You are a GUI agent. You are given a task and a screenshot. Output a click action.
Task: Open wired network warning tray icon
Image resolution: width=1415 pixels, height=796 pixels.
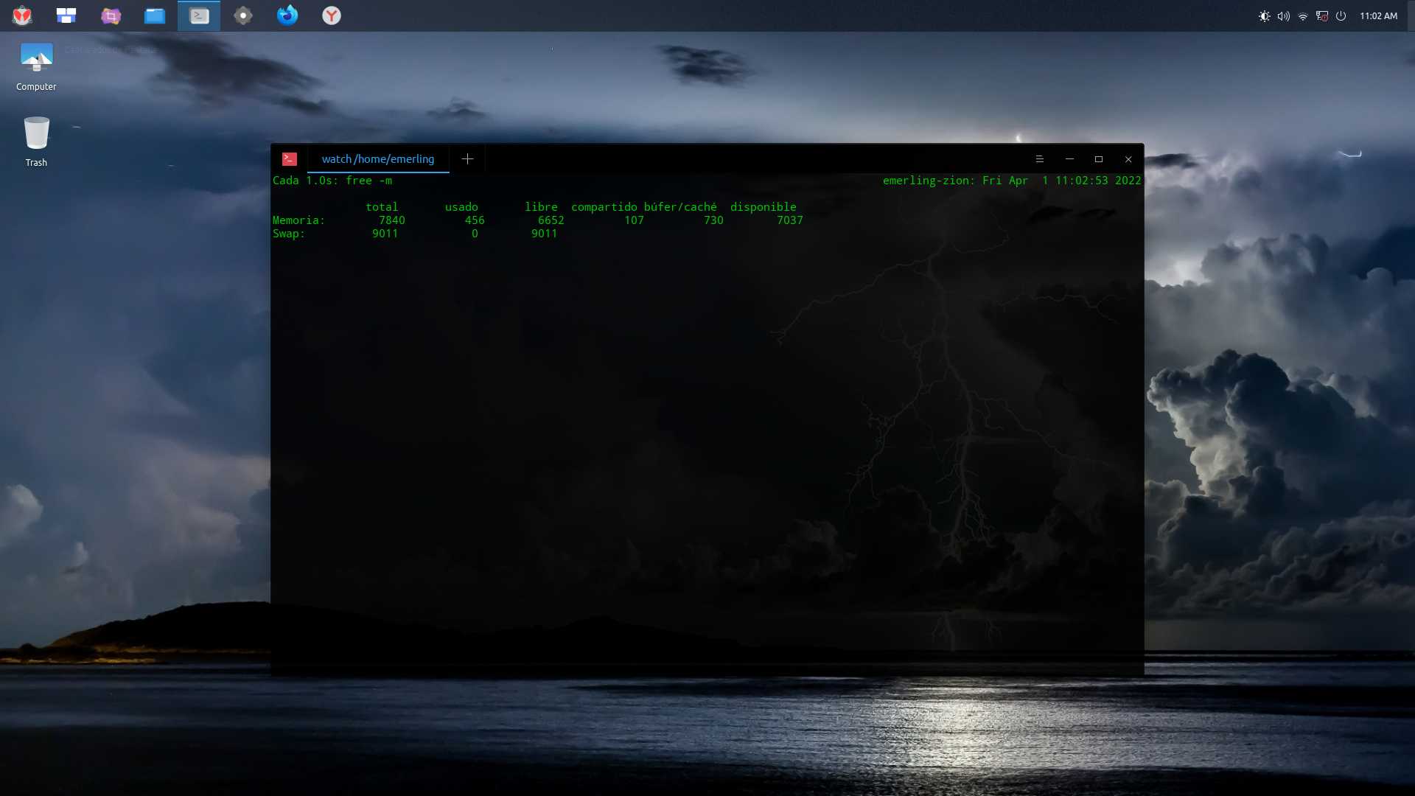[x=1322, y=16]
